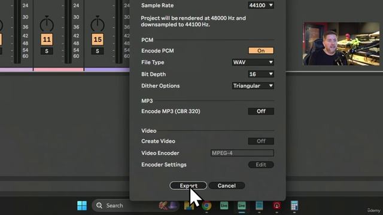This screenshot has width=383, height=215.
Task: Open the Dither Options Triangular dropdown
Action: (253, 86)
